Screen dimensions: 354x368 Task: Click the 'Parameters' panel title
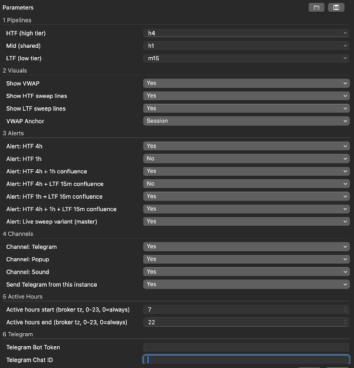pyautogui.click(x=18, y=8)
